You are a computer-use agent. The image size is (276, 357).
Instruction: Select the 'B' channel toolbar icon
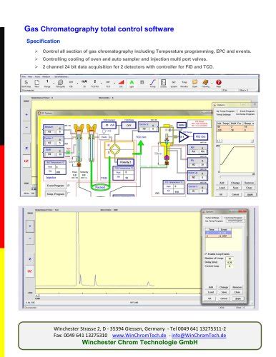[142, 82]
